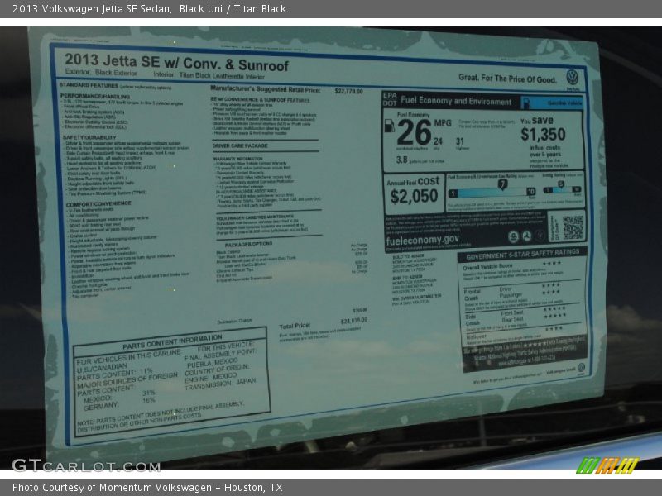Image resolution: width=662 pixels, height=496 pixels.
Task: Click the 'Side Crash' rating label
Action: tap(472, 320)
